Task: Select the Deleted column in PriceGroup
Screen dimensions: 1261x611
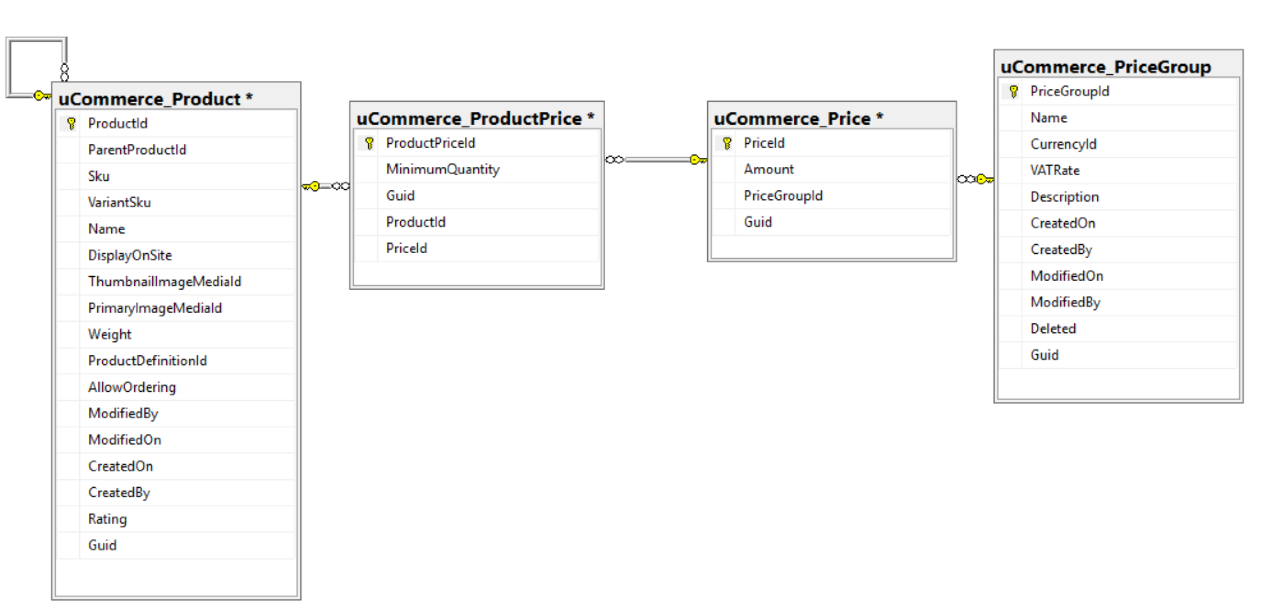Action: (1118, 328)
